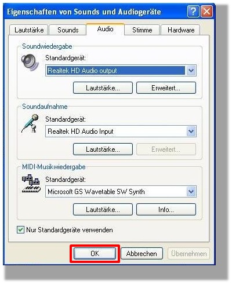
Task: Open the MIDI Info button
Action: [x=166, y=209]
